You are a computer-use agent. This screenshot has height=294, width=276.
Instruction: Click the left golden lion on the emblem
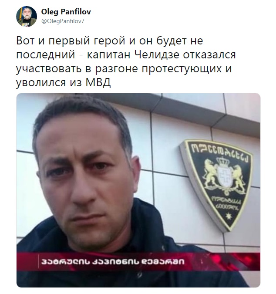pos(210,173)
